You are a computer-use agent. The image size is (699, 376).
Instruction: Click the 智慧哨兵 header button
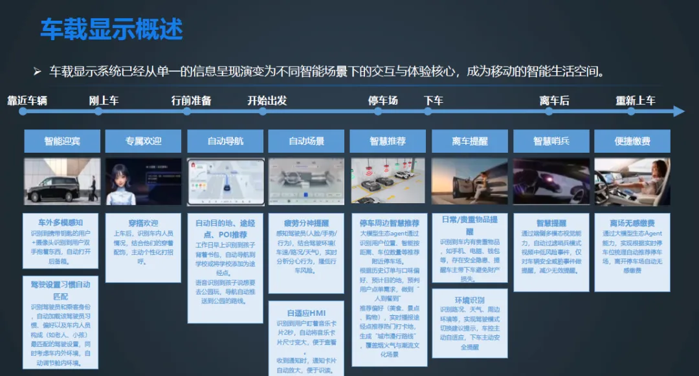tap(551, 140)
